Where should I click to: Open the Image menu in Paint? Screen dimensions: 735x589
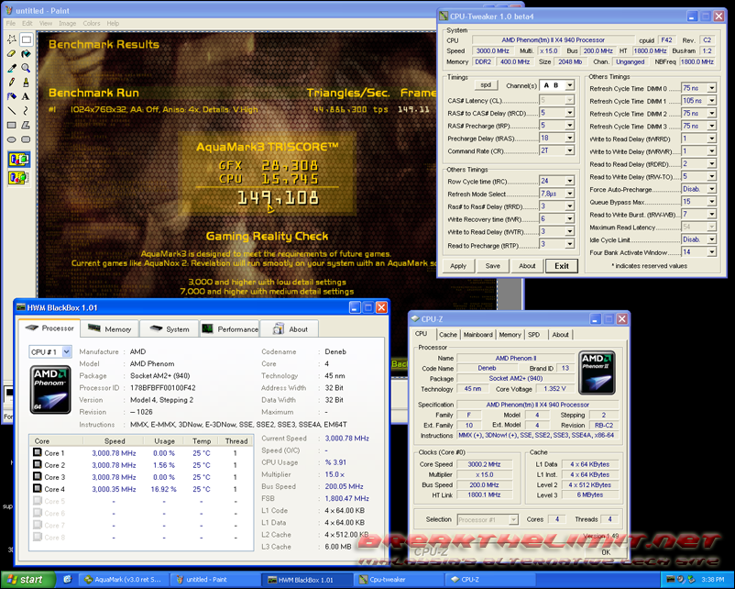[x=67, y=23]
